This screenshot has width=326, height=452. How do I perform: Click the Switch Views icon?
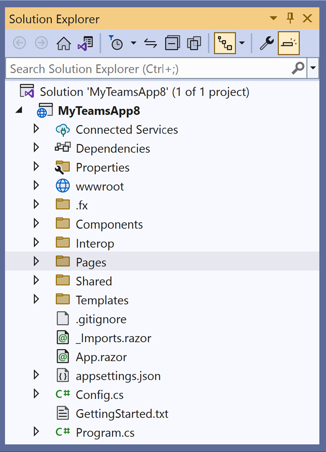pyautogui.click(x=150, y=43)
